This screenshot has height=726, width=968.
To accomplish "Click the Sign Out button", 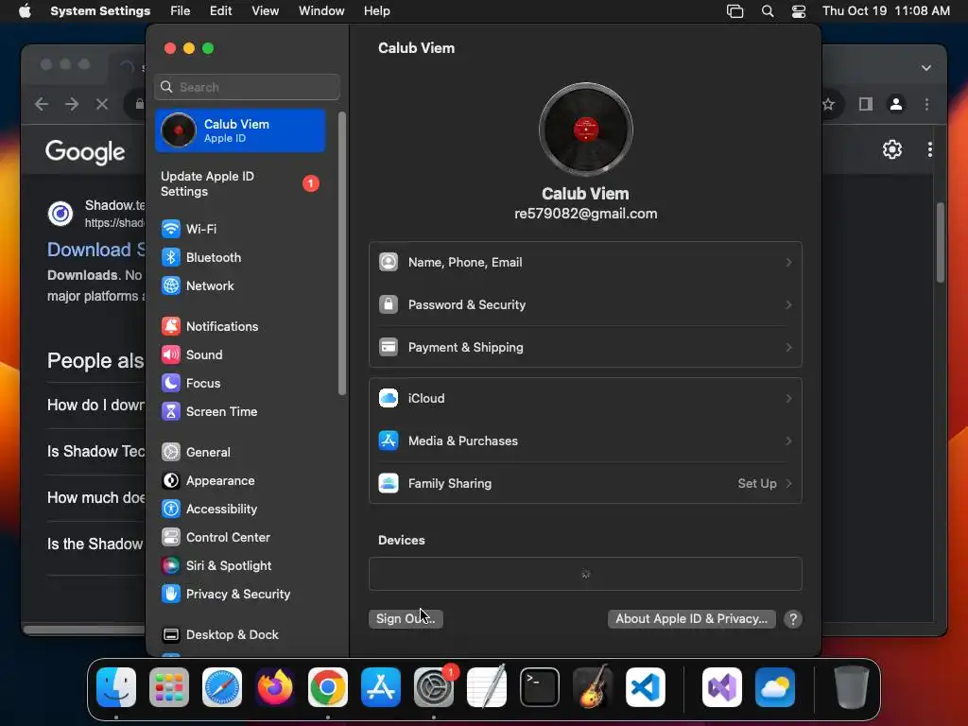I will pyautogui.click(x=406, y=619).
